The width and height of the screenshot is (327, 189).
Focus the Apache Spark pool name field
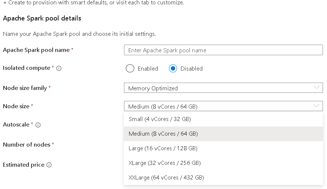click(x=223, y=50)
